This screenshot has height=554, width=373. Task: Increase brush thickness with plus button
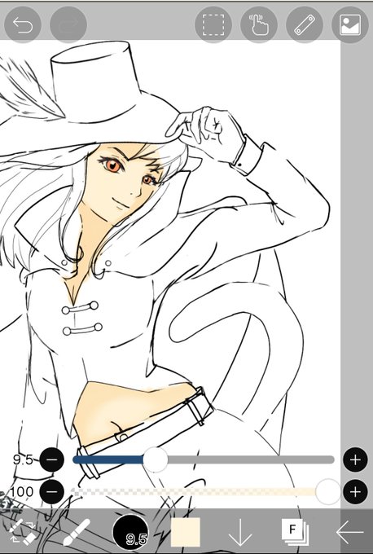click(x=355, y=459)
